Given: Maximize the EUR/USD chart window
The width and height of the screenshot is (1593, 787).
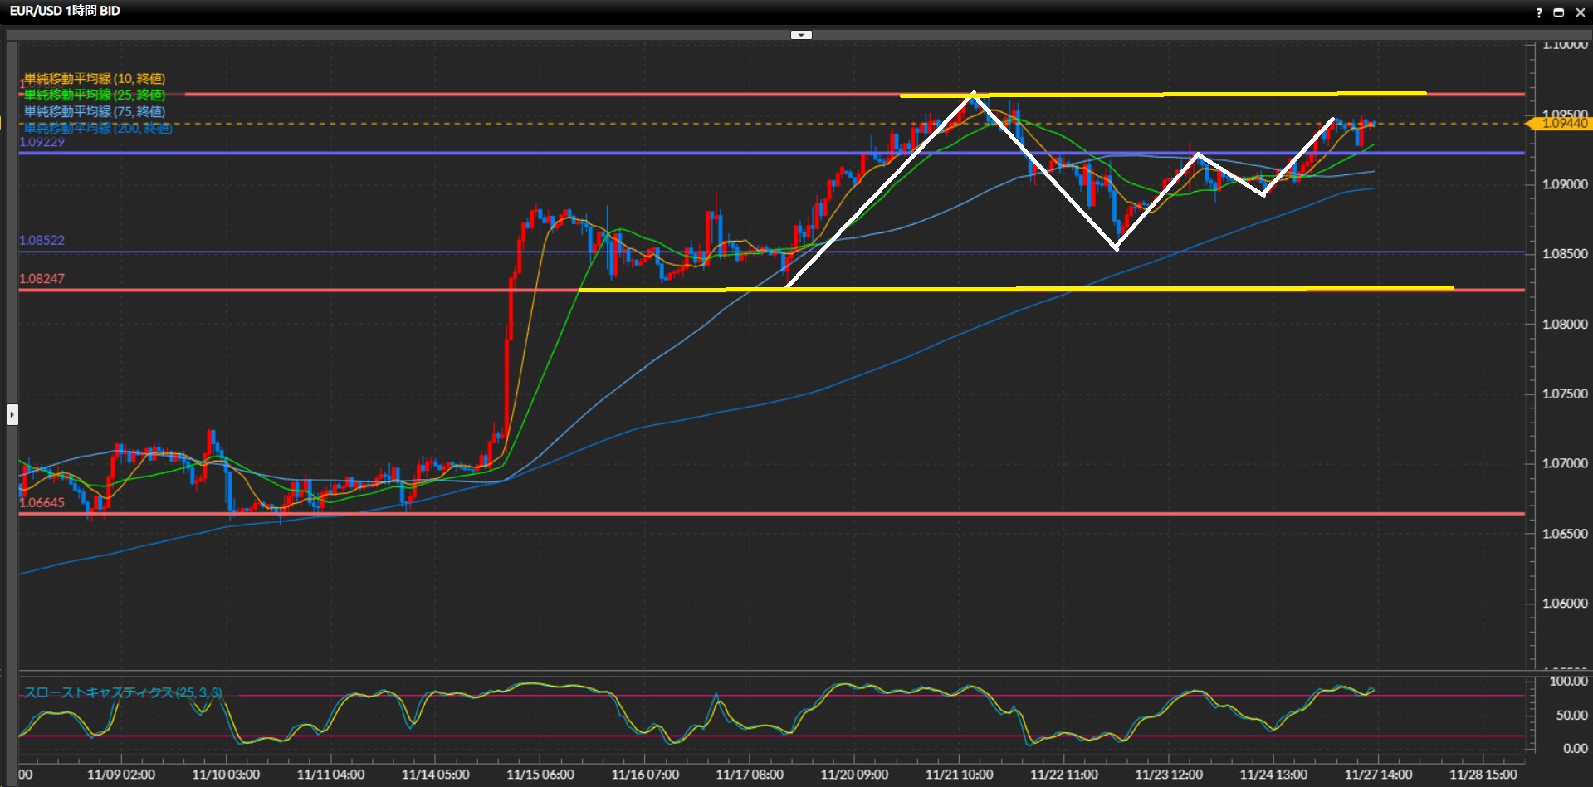Looking at the screenshot, I should click(x=1558, y=12).
